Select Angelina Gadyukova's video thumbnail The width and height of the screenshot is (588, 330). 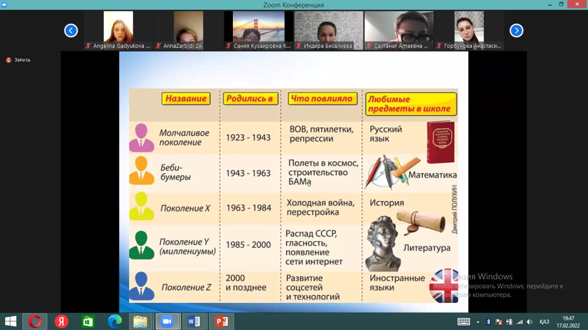click(x=119, y=30)
